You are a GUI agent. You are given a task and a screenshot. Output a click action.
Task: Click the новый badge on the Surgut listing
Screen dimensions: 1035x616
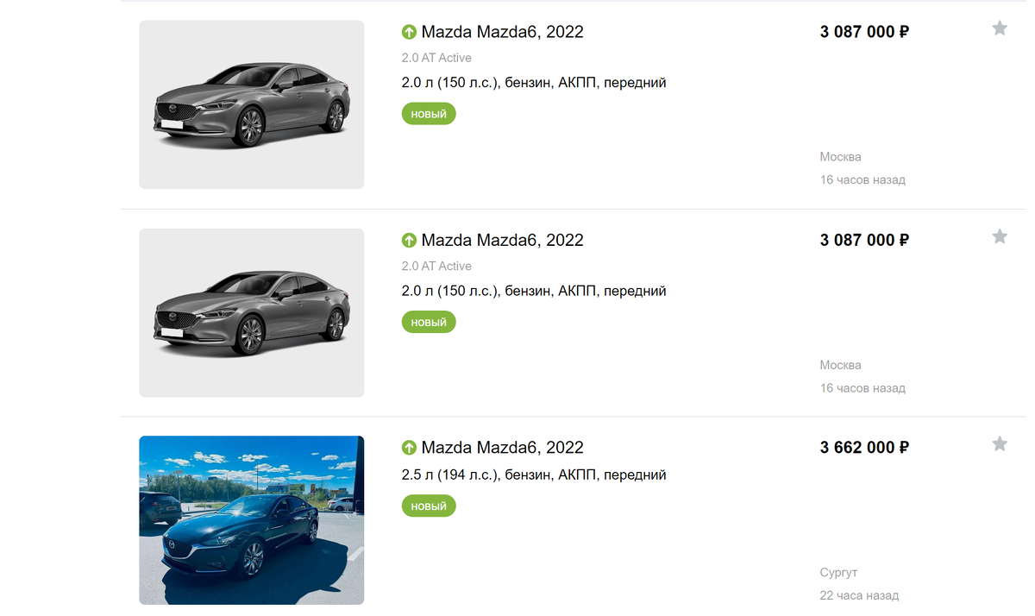point(429,506)
